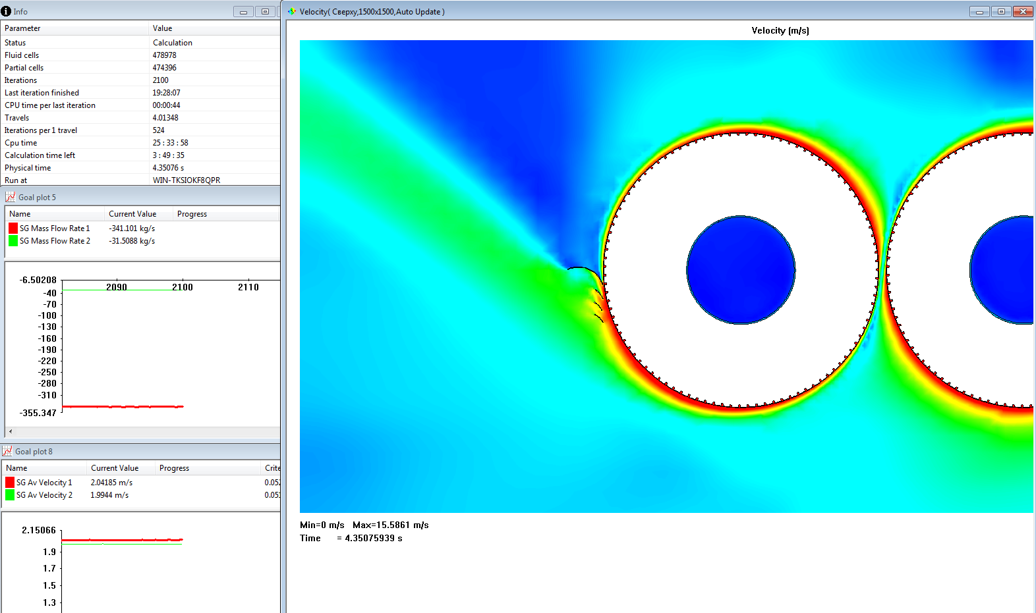Minimize the Velocity plot window
The width and height of the screenshot is (1036, 613).
pos(979,12)
